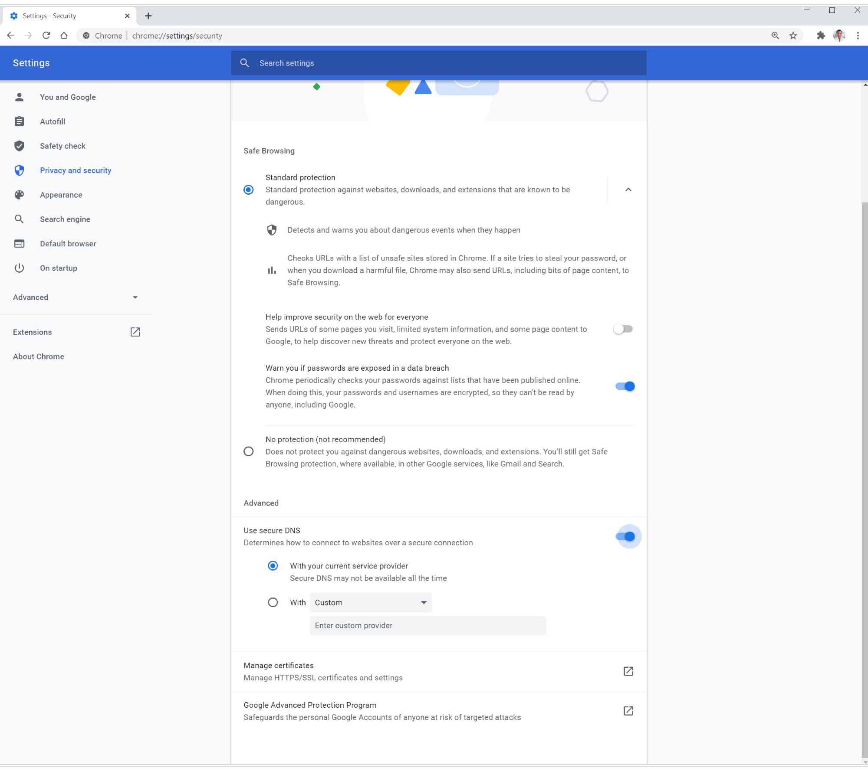
Task: Open Google Advanced Protection Program link
Action: (628, 711)
